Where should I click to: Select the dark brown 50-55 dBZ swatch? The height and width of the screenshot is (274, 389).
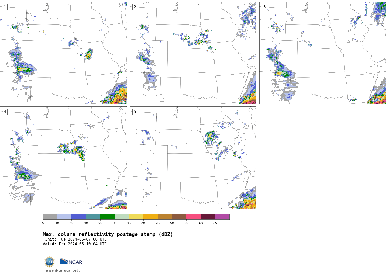[x=179, y=217]
